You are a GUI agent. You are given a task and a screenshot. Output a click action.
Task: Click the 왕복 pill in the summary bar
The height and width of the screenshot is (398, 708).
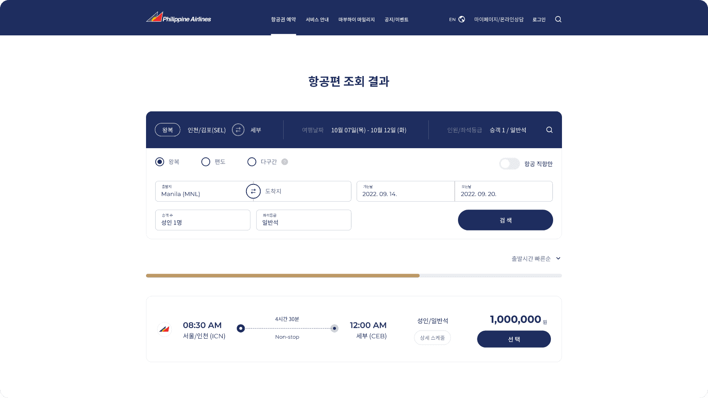click(x=168, y=130)
